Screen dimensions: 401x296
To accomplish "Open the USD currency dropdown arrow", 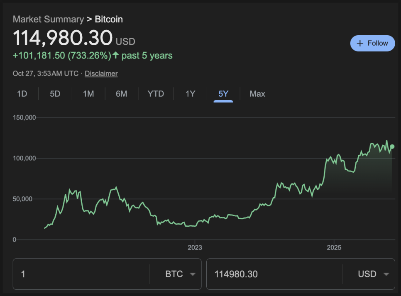I will (x=386, y=274).
